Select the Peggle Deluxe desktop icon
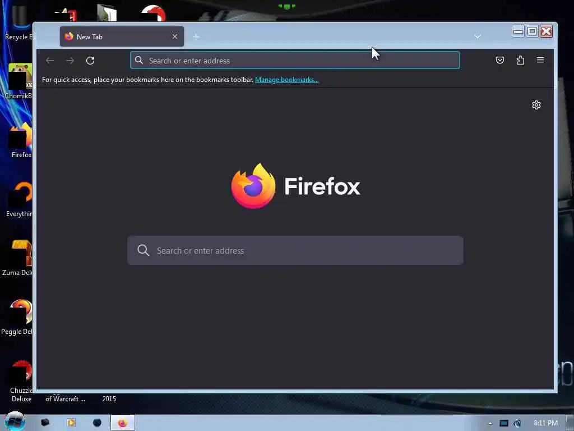The height and width of the screenshot is (431, 574). [x=17, y=317]
